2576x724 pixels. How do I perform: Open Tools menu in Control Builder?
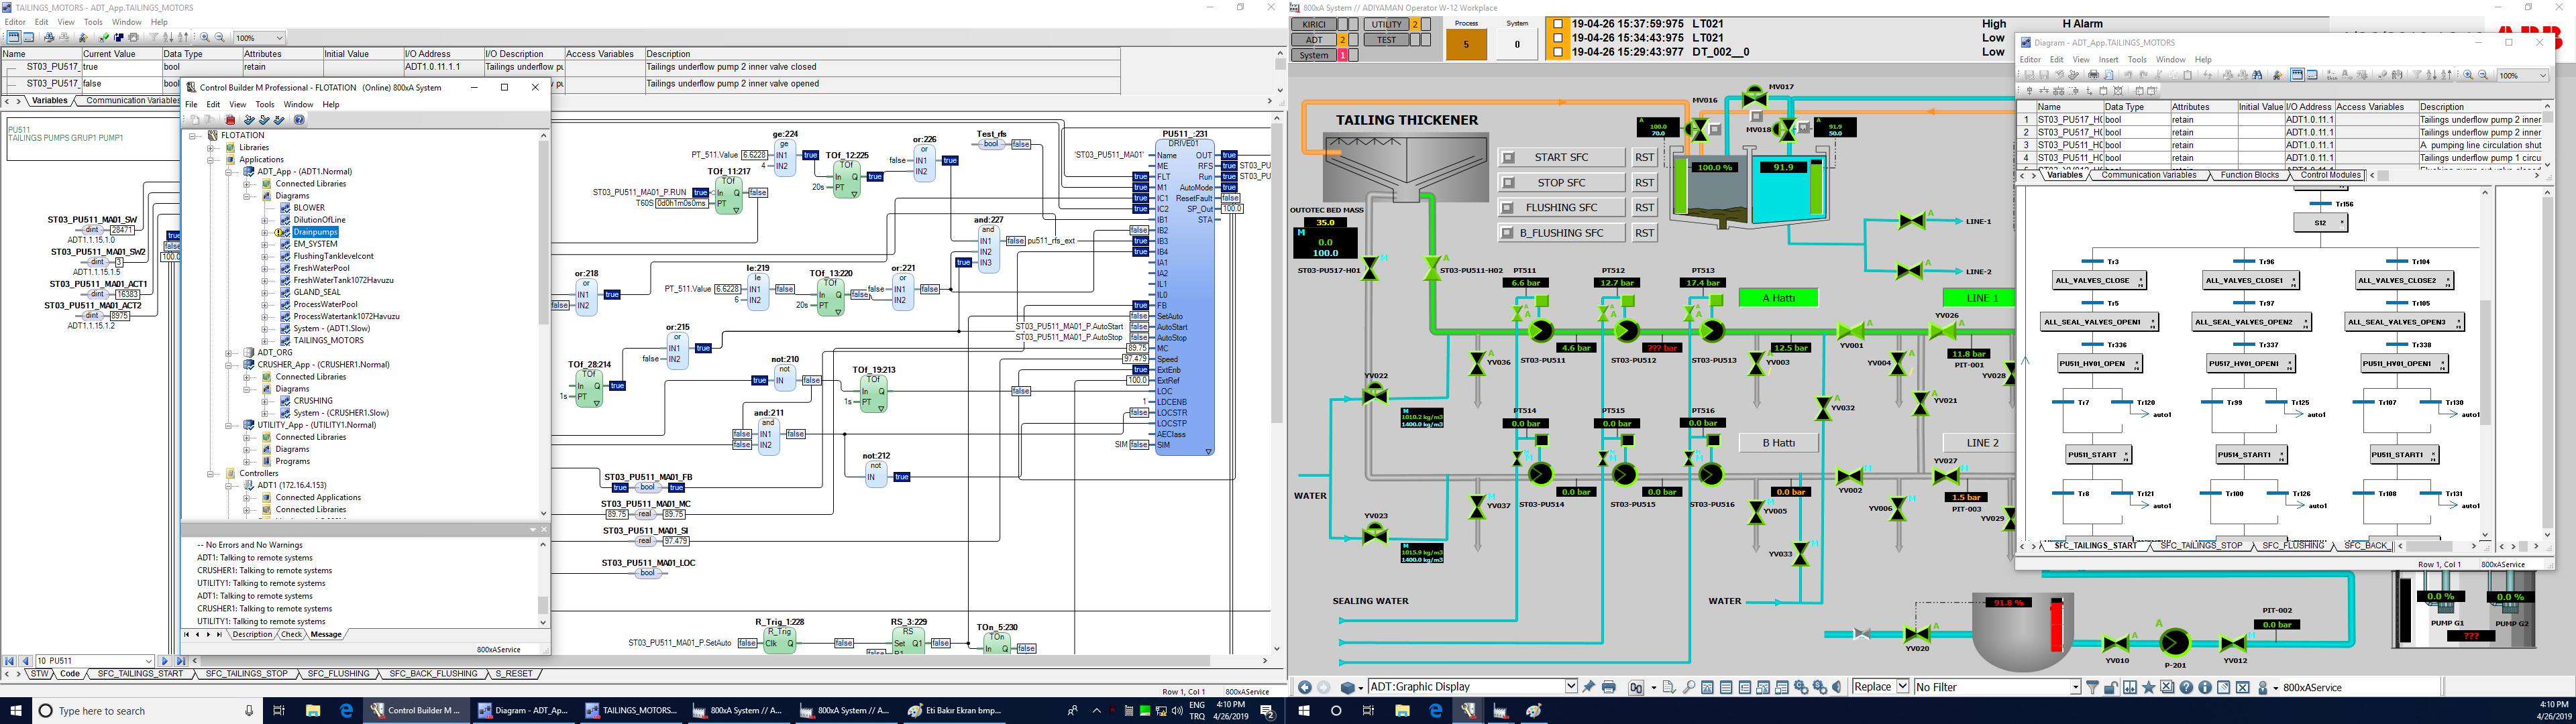[x=265, y=104]
